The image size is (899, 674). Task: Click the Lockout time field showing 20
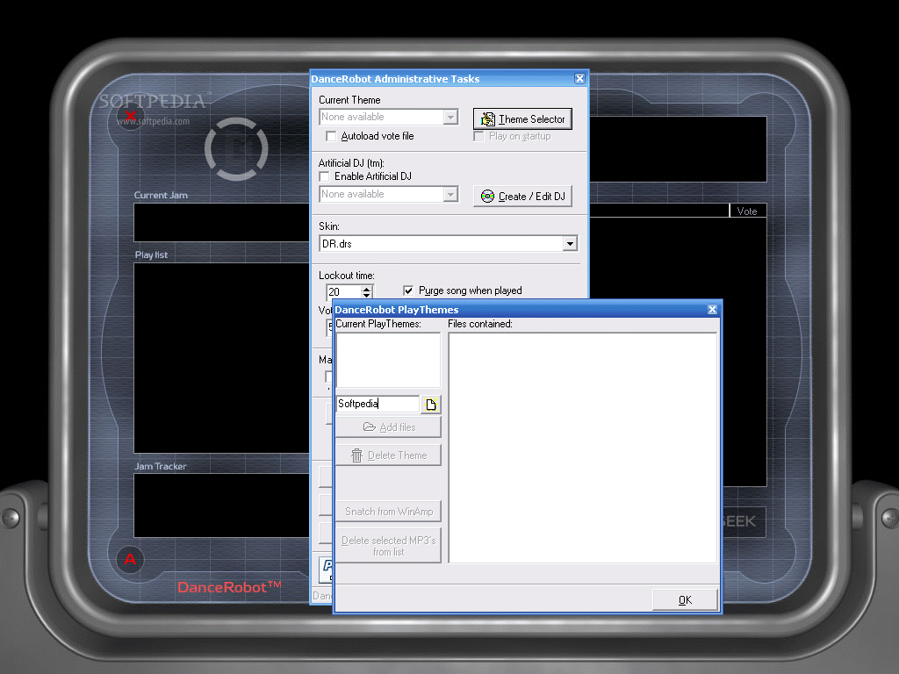click(344, 291)
